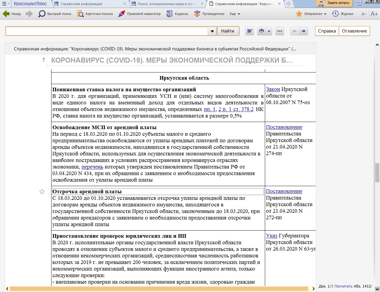380x292 pixels.
Task: Decrease font size with A- icon
Action: click(364, 14)
